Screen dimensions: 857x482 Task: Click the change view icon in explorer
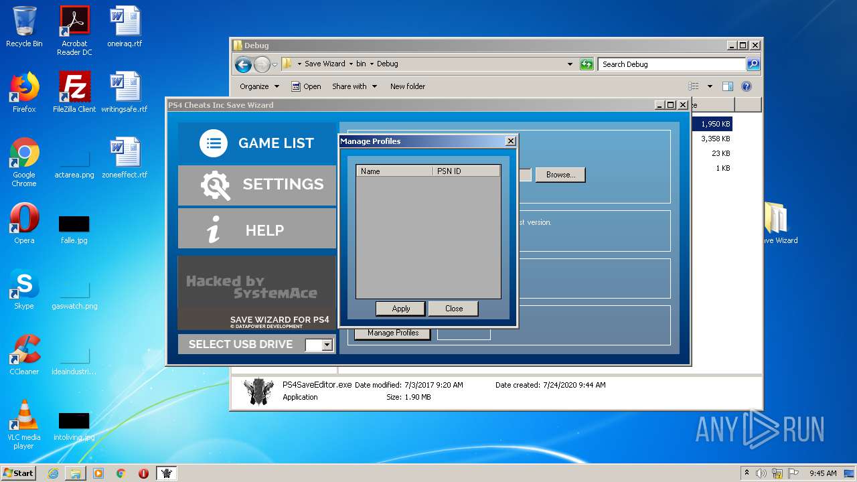[694, 86]
